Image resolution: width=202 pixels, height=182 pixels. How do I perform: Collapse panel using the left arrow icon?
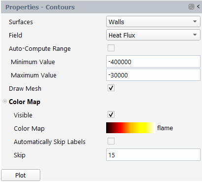[198, 6]
